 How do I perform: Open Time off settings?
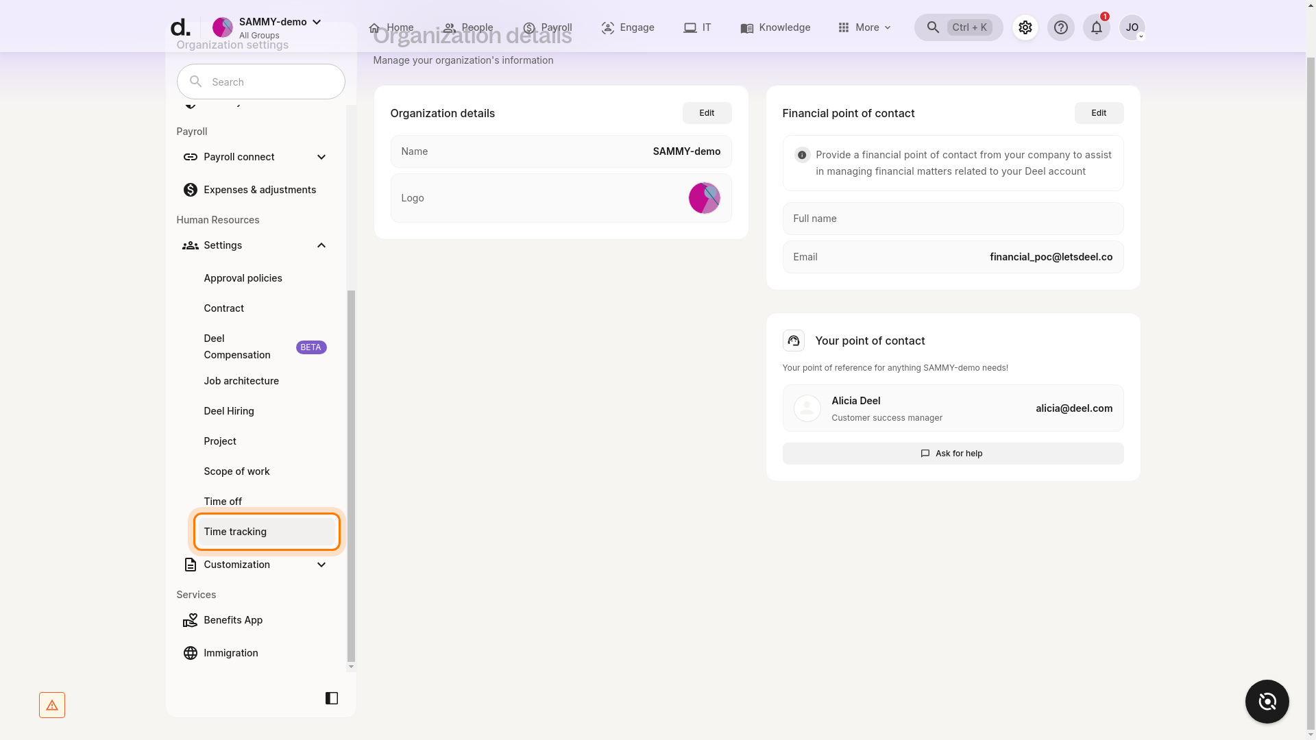[223, 502]
